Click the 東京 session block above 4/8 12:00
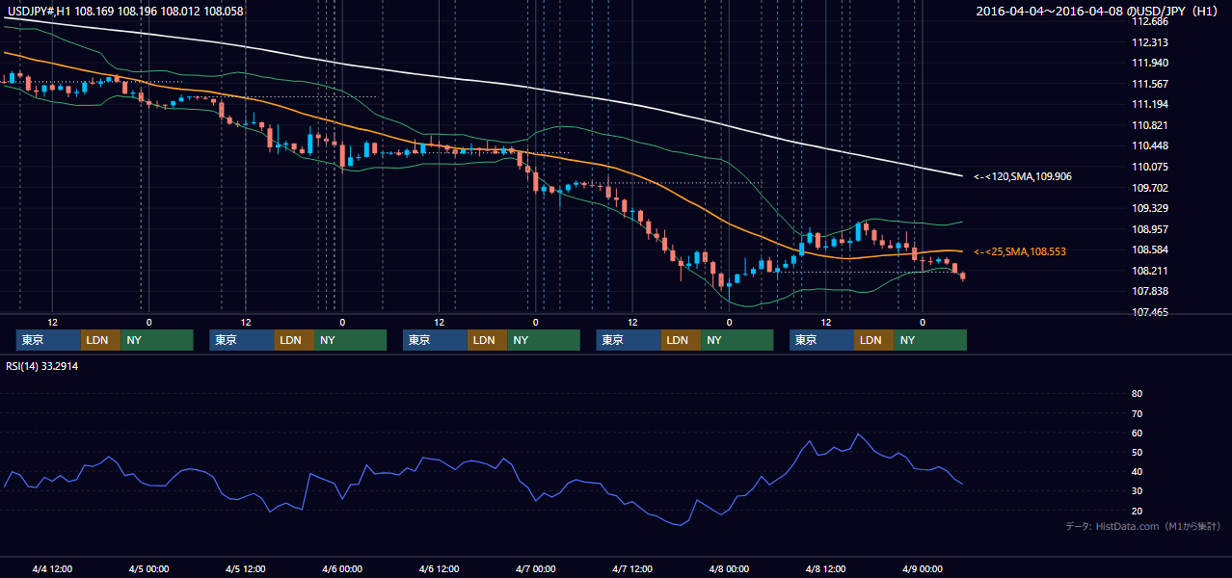The image size is (1232, 578). pos(821,340)
